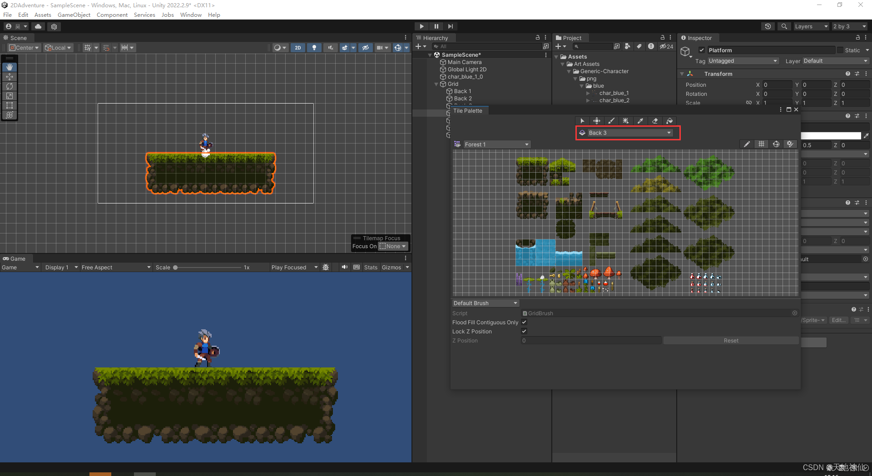Image resolution: width=872 pixels, height=476 pixels.
Task: Open the GameObject menu
Action: click(74, 15)
